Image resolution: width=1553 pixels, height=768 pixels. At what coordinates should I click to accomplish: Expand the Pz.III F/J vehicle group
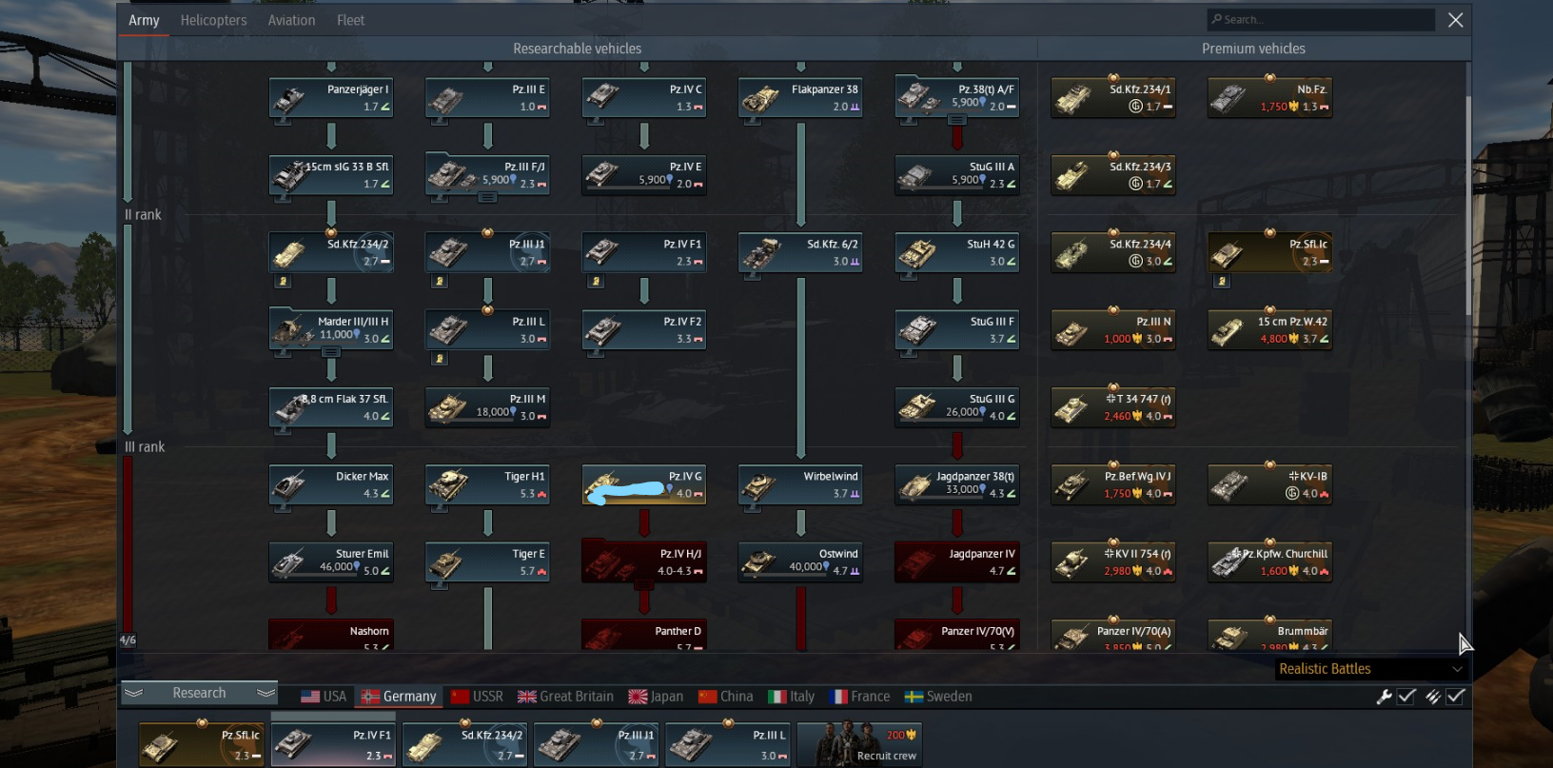click(487, 198)
